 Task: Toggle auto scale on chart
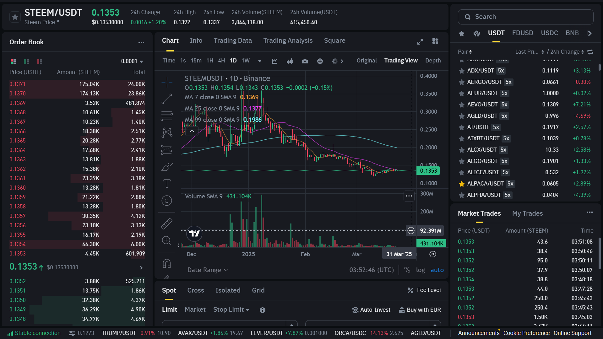(x=437, y=270)
